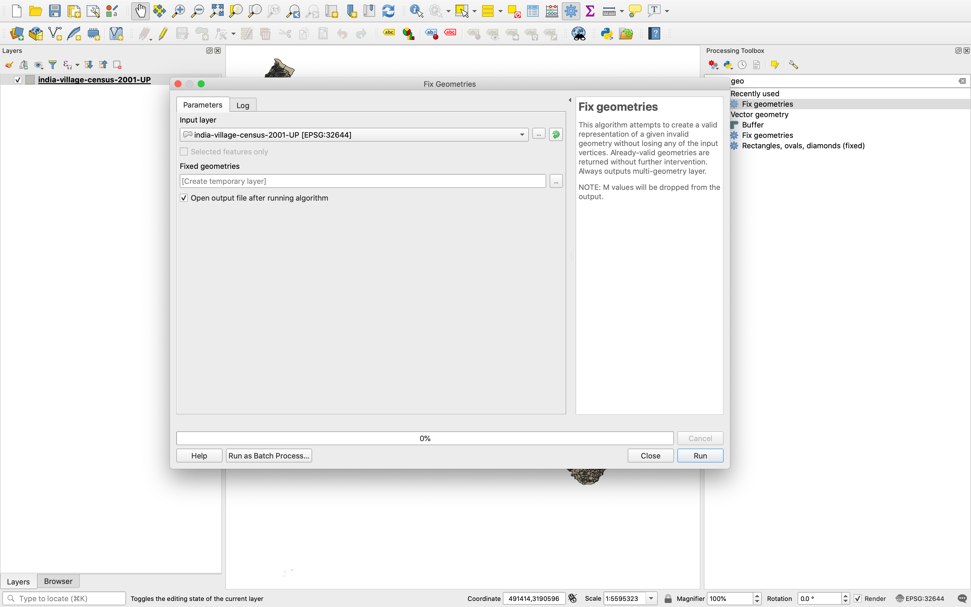This screenshot has height=607, width=971.
Task: Open the Input layer dropdown
Action: click(x=522, y=135)
